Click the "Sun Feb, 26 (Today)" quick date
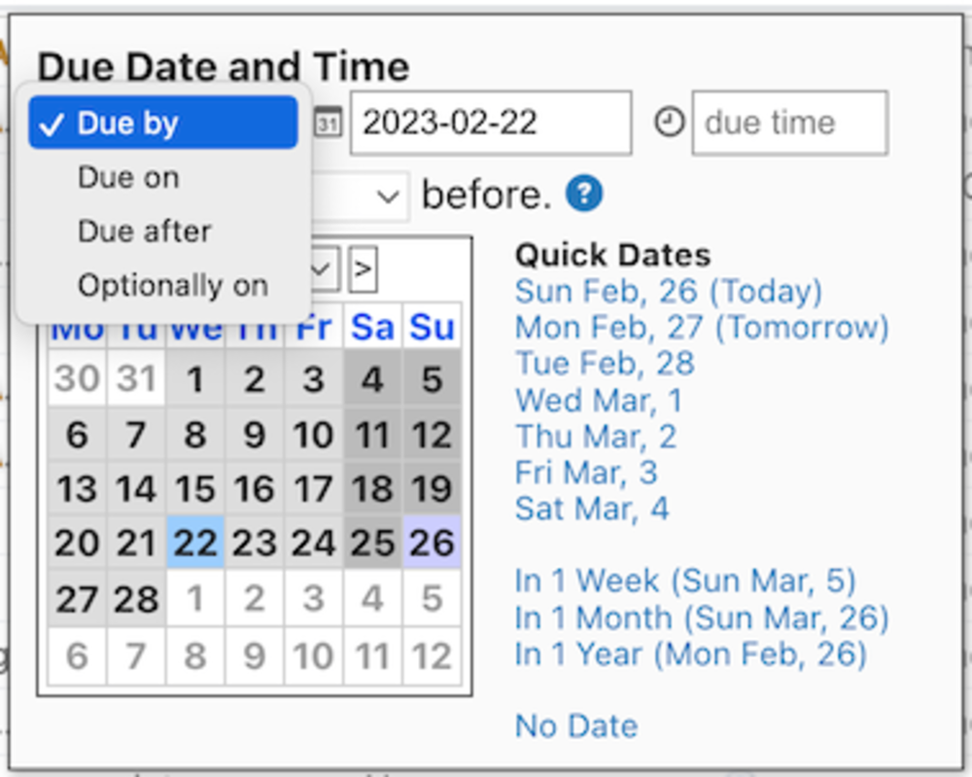The image size is (972, 777). pos(668,291)
